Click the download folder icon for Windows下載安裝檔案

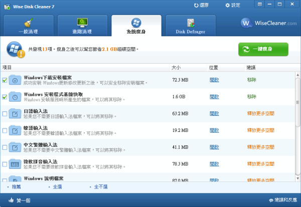[x=15, y=80]
